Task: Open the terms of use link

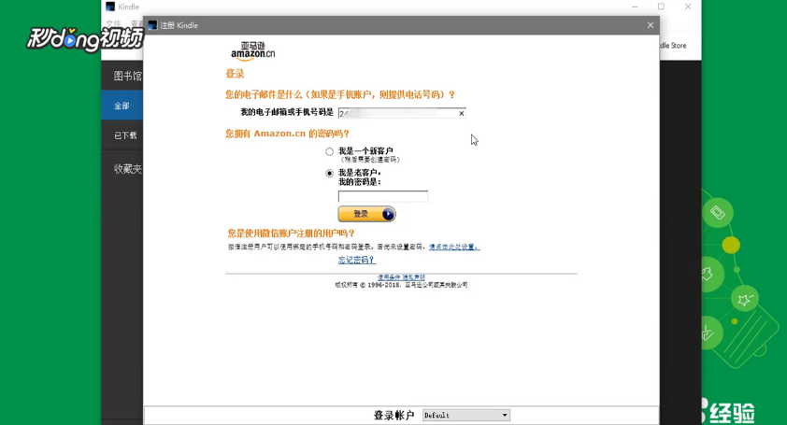Action: coord(389,277)
